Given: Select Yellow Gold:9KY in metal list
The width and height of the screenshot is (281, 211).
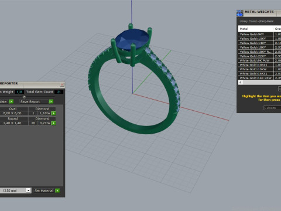Looking at the screenshot, I should point(256,34).
